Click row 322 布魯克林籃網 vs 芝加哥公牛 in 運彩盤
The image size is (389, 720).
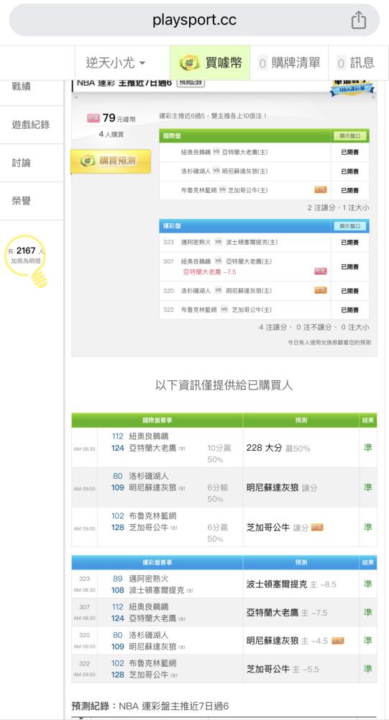pyautogui.click(x=264, y=310)
